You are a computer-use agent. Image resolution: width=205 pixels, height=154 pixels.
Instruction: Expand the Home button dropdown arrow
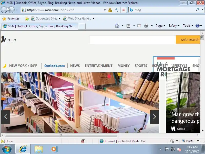click(122, 26)
